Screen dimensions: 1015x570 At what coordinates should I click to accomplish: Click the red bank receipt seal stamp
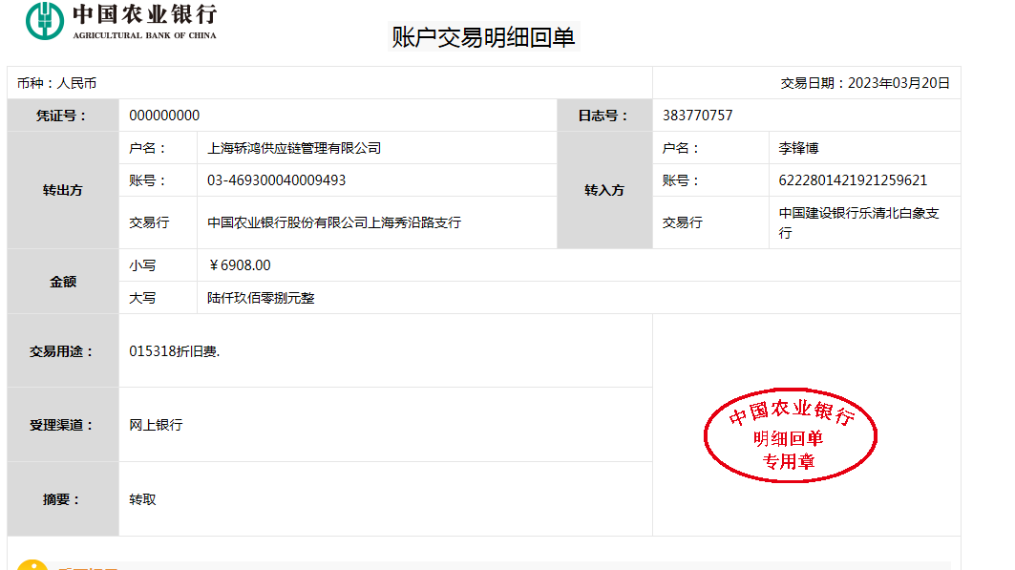(x=790, y=436)
